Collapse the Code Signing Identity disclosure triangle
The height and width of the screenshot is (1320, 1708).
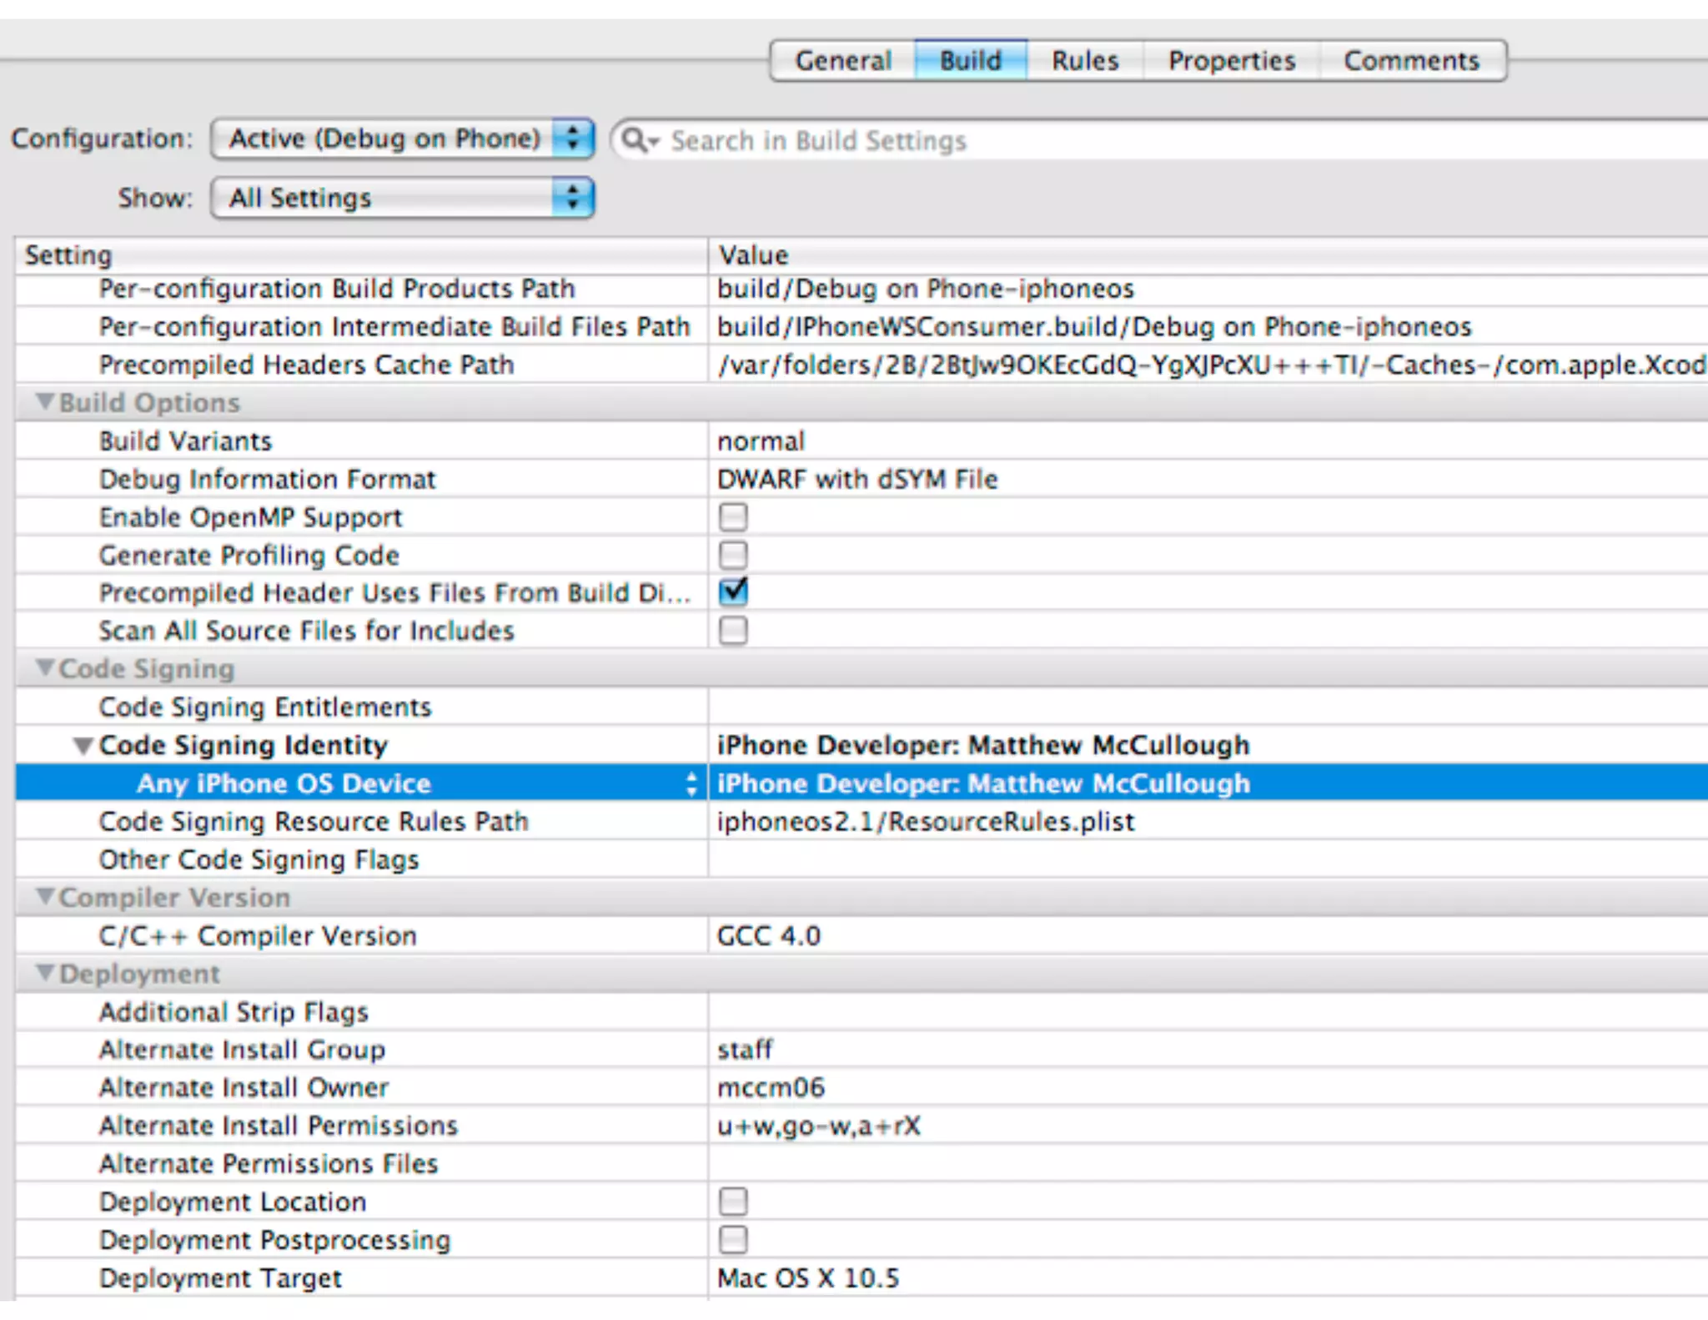83,745
